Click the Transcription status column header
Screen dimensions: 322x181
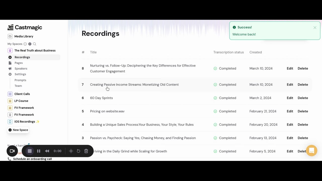pyautogui.click(x=228, y=52)
